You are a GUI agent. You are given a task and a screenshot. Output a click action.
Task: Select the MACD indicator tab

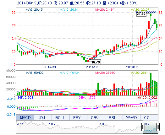[25, 117]
